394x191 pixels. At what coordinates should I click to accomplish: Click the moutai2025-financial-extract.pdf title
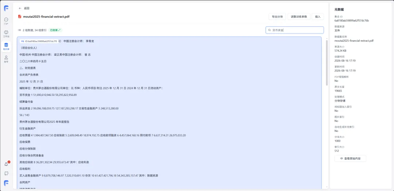46,16
